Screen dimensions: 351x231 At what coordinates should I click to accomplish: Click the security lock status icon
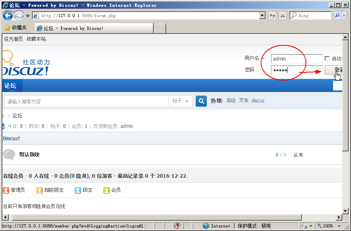click(304, 226)
